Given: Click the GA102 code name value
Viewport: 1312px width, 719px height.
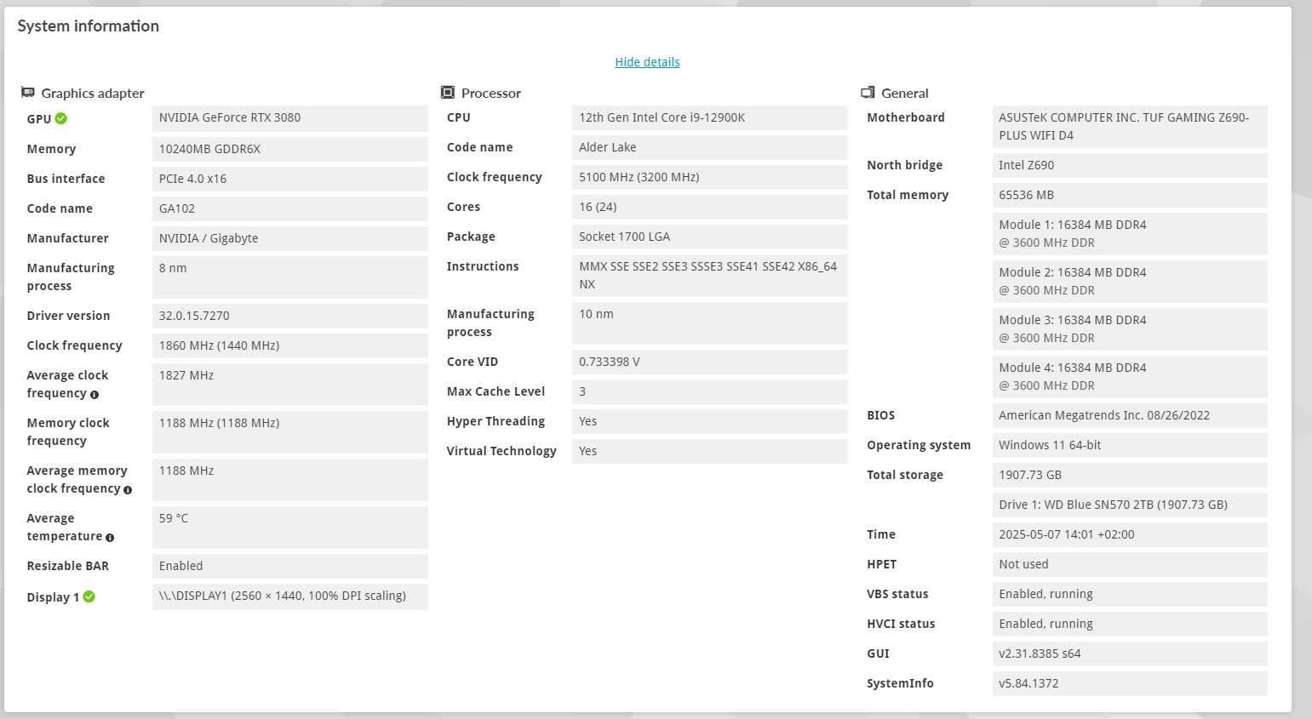Looking at the screenshot, I should (x=289, y=208).
